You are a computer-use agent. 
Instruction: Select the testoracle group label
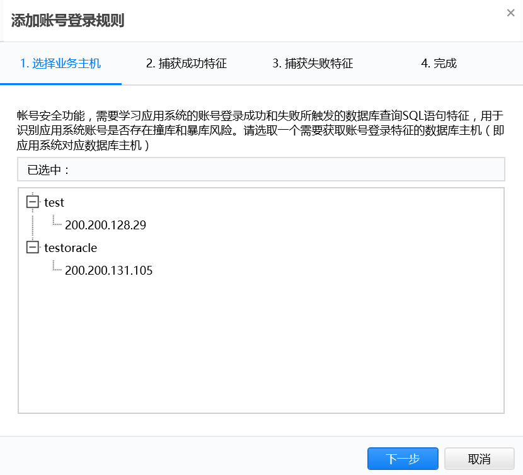click(71, 248)
